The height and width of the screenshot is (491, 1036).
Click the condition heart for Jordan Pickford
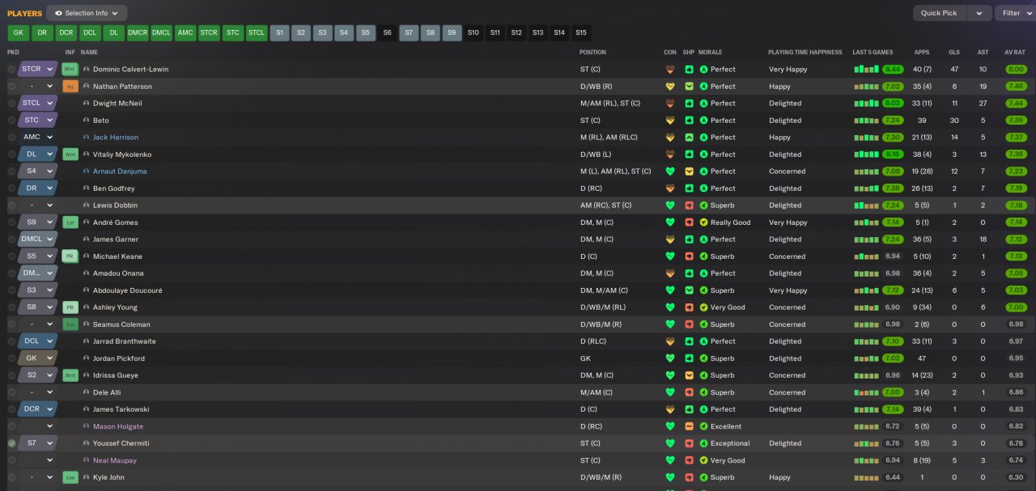(x=669, y=358)
